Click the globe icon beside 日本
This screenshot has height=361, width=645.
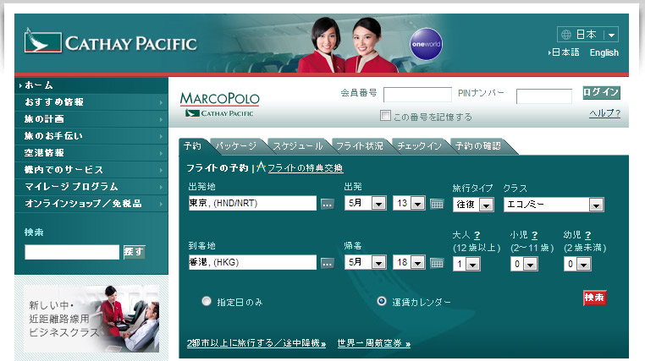[x=566, y=35]
